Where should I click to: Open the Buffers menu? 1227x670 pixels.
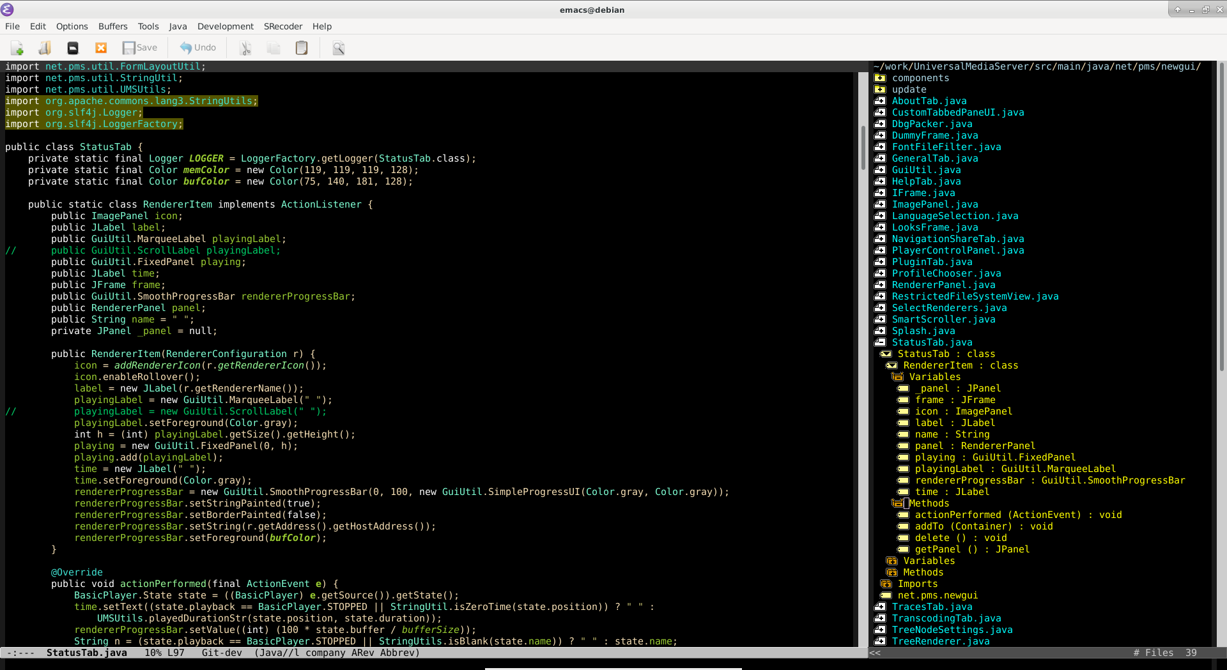pyautogui.click(x=112, y=26)
